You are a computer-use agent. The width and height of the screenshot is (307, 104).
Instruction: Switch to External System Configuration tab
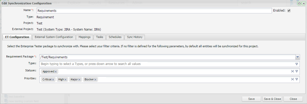[x=54, y=37]
